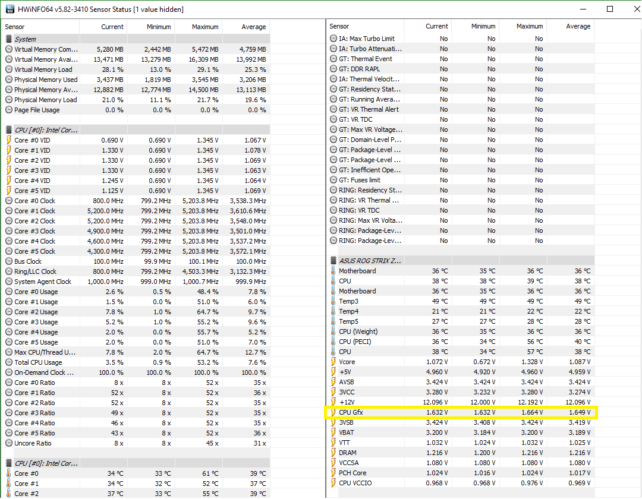This screenshot has height=499, width=642.
Task: Click the icon beside Ring/LLC Clock
Action: coord(8,271)
